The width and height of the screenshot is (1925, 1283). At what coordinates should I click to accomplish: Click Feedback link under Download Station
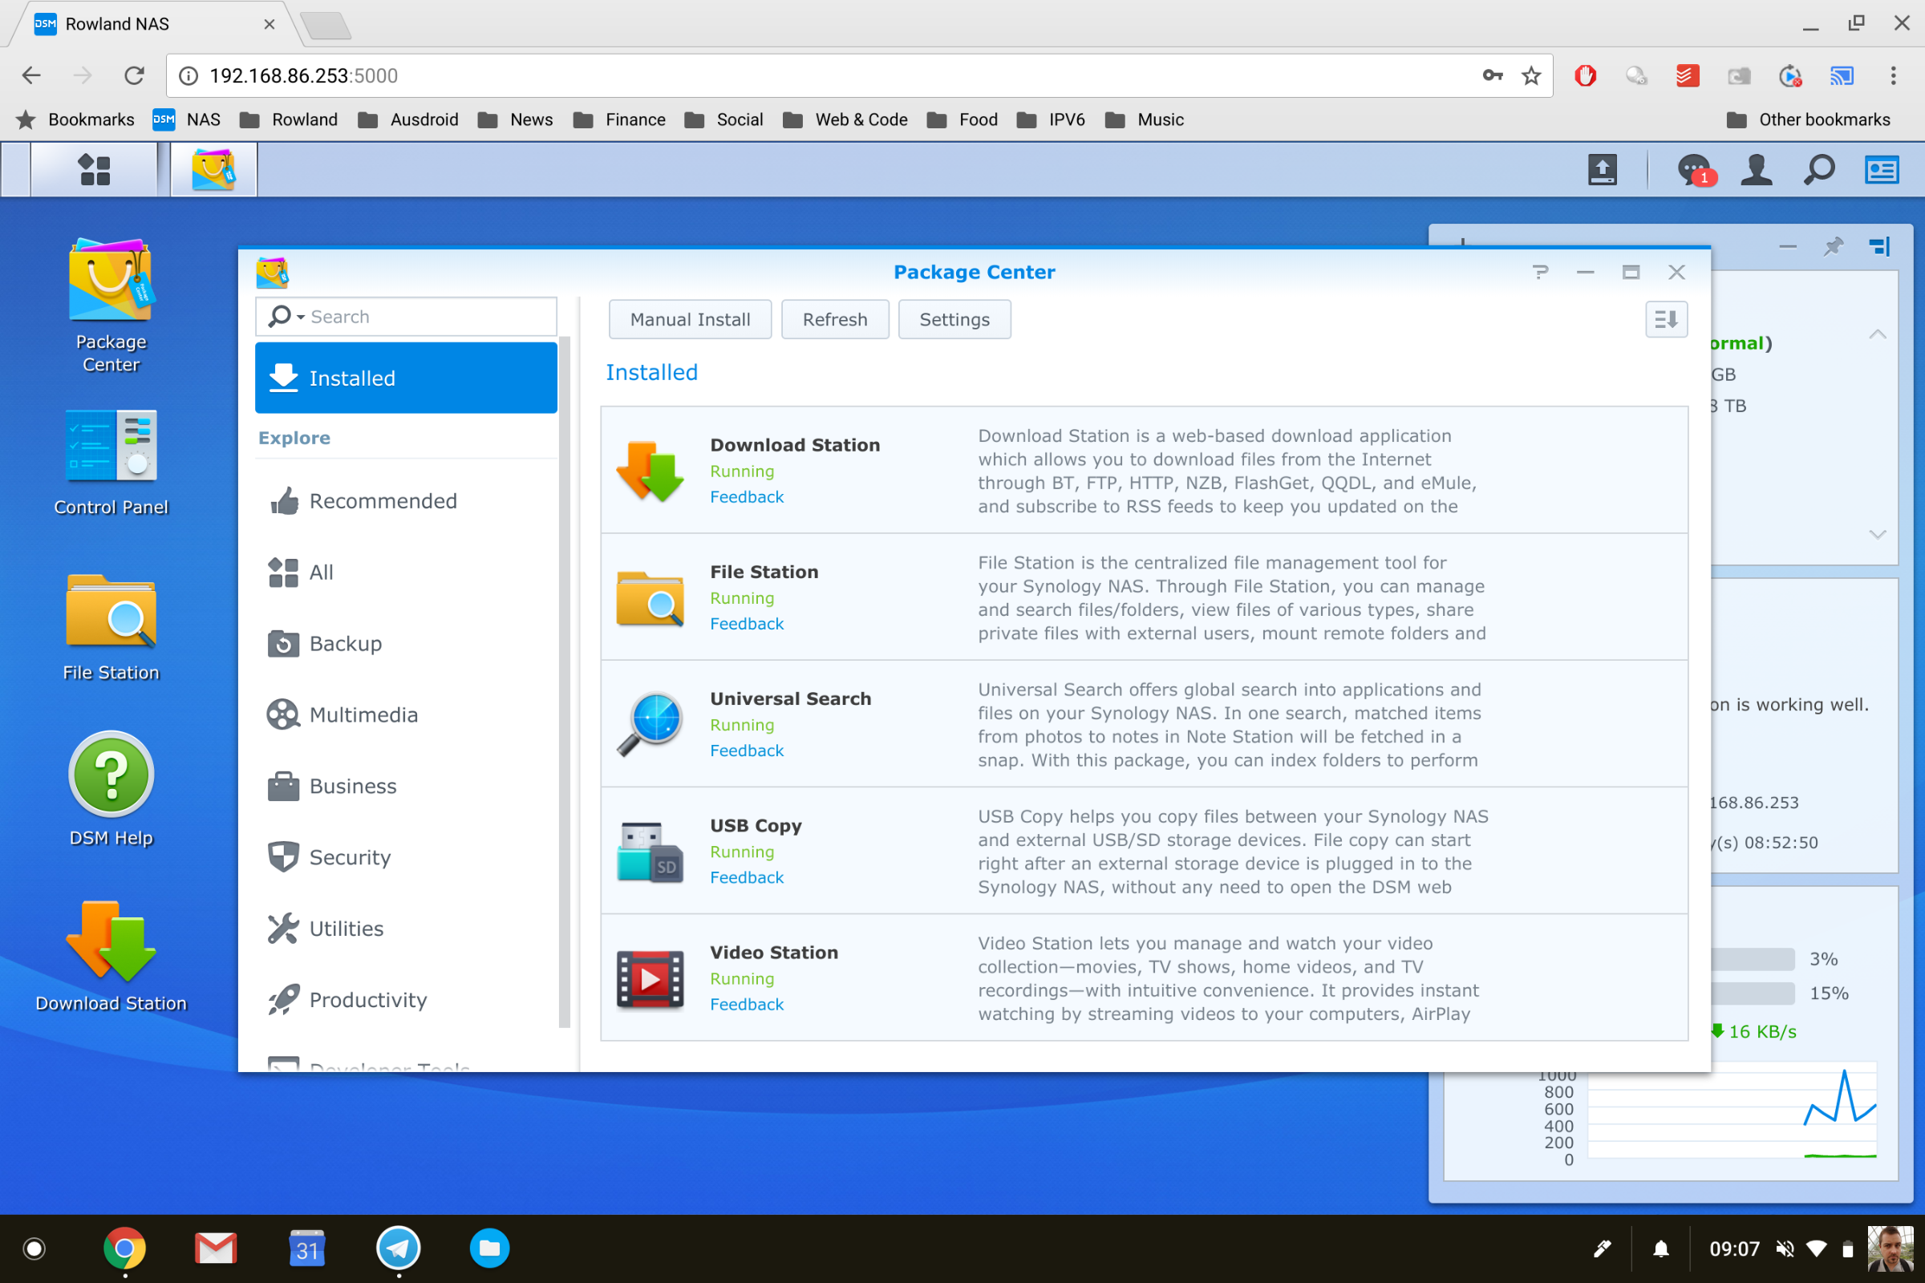coord(747,496)
